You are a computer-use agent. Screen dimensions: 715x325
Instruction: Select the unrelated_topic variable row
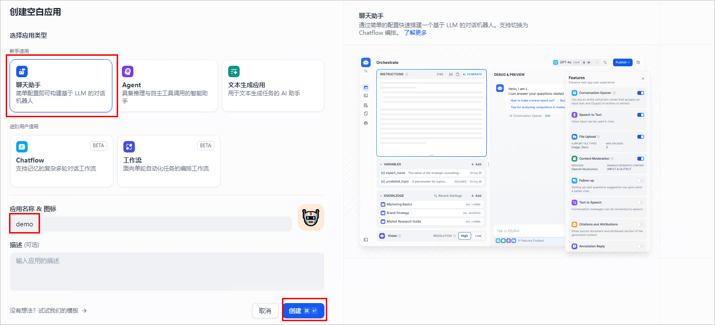click(x=432, y=182)
